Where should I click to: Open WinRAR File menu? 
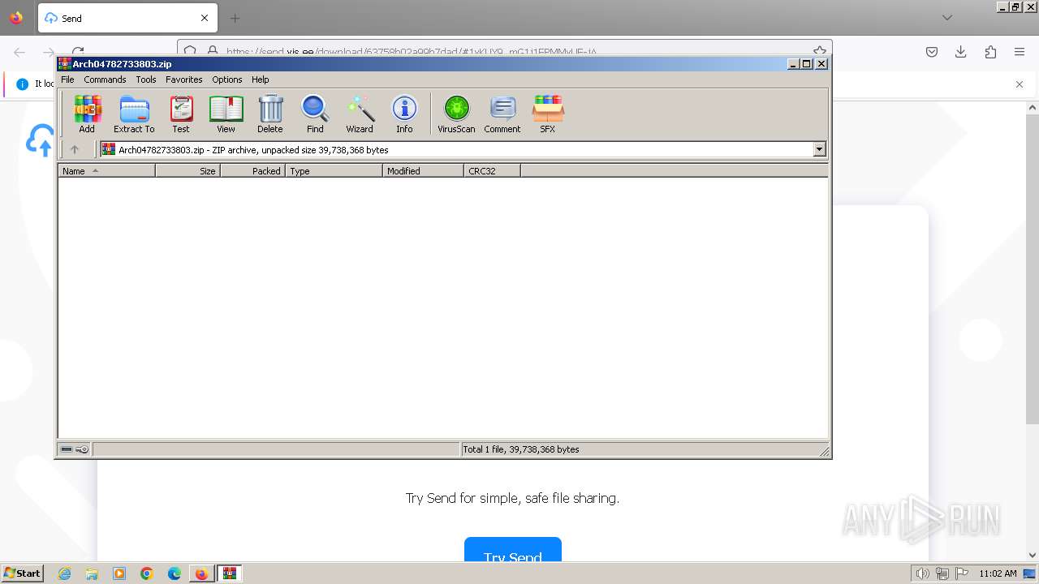tap(67, 79)
